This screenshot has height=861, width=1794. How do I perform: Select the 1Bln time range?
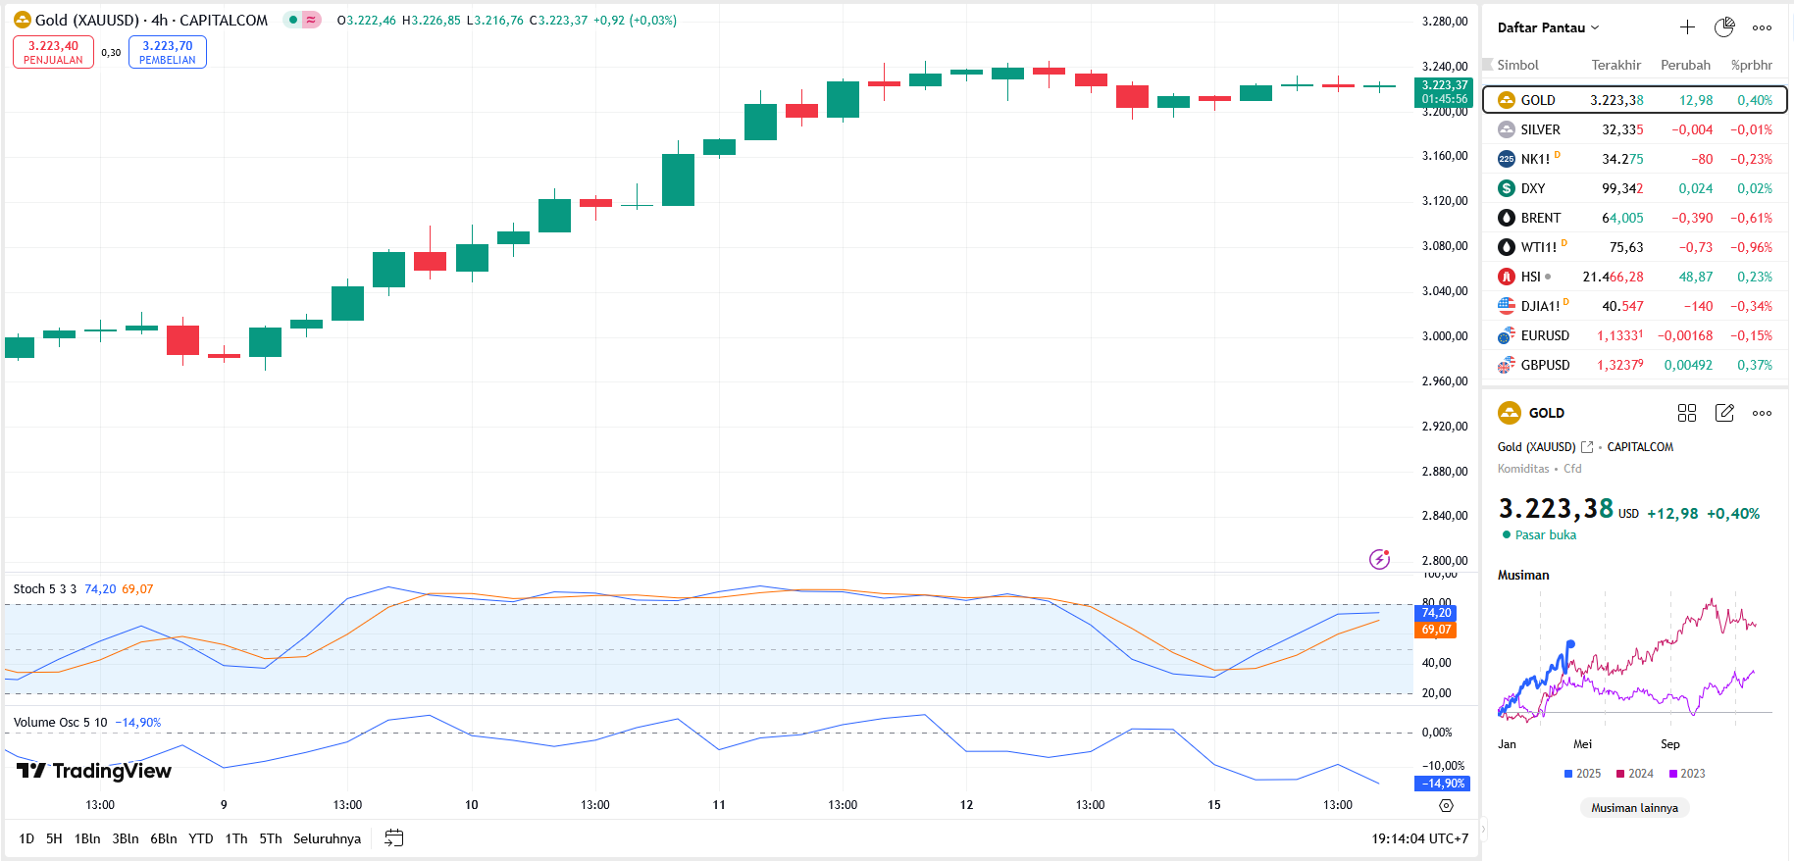click(x=87, y=838)
